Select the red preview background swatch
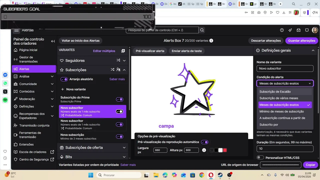This screenshot has height=180, width=320. click(x=225, y=150)
